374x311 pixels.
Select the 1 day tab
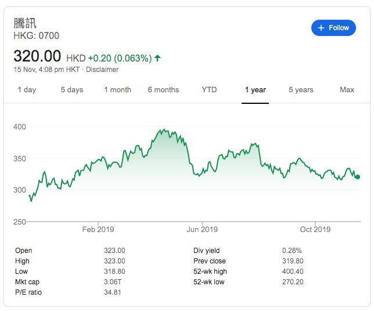pos(27,90)
